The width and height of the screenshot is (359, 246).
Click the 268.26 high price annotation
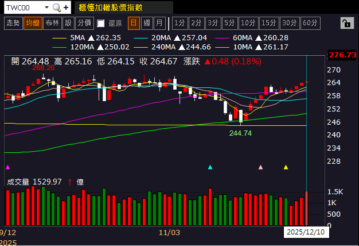click(44, 68)
